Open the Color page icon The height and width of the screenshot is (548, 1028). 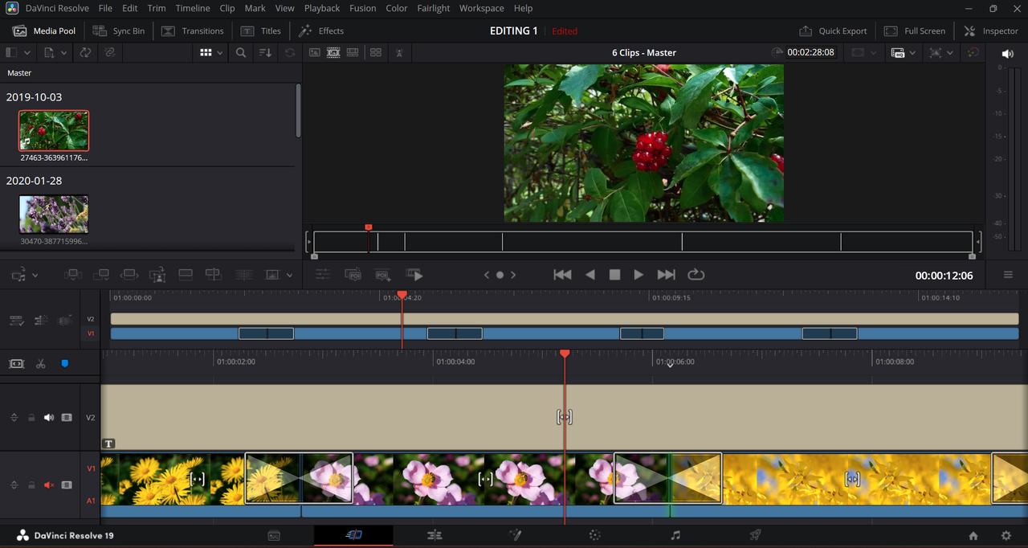tap(595, 535)
